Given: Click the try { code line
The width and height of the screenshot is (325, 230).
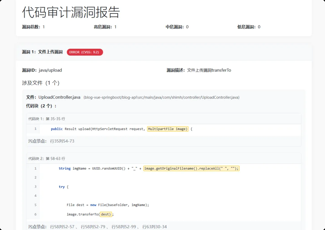Looking at the screenshot, I should pyautogui.click(x=63, y=187).
